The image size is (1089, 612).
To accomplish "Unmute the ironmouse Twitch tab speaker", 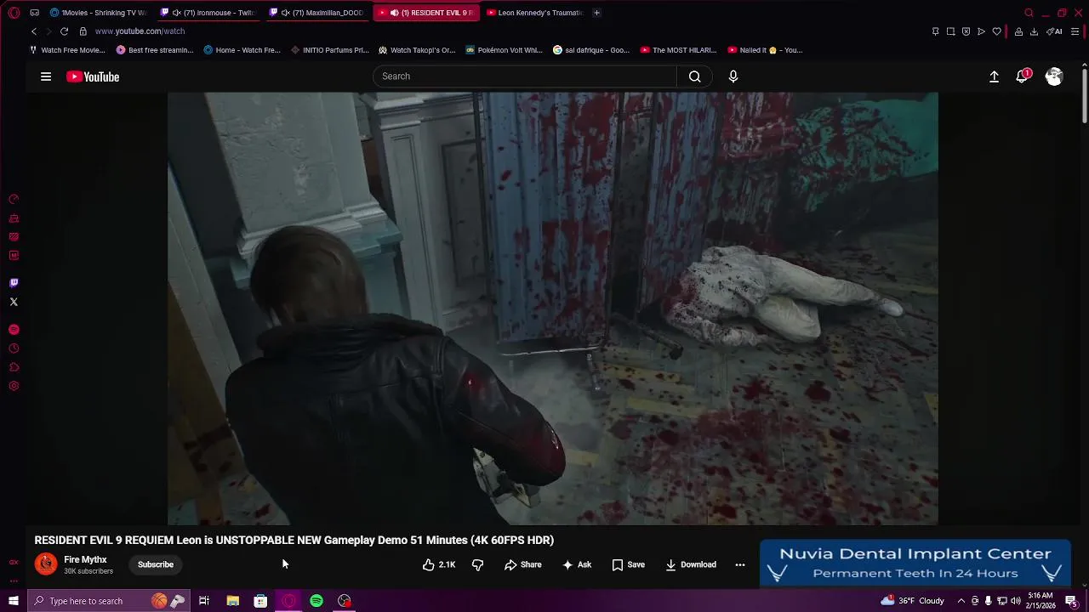I will (175, 13).
